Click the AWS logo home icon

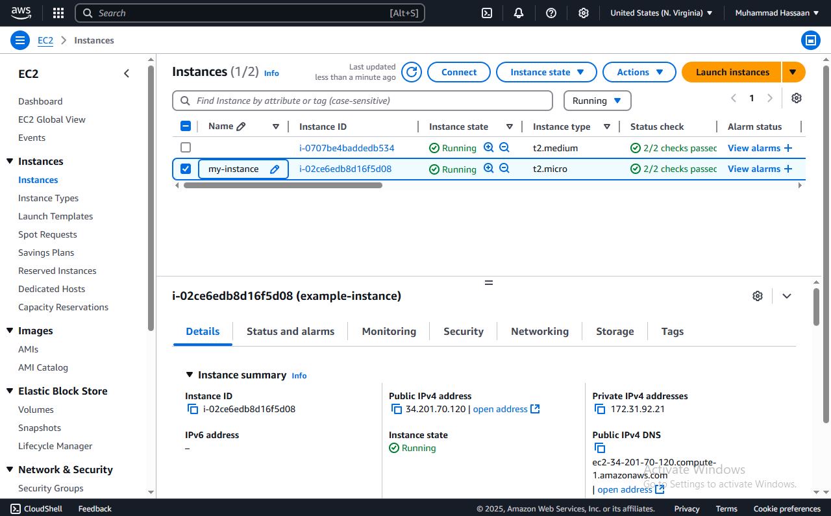point(21,13)
